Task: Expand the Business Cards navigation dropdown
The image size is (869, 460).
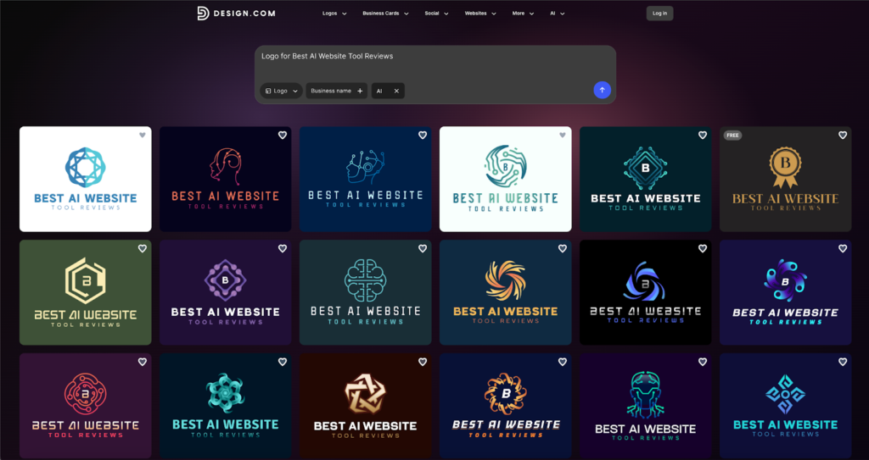Action: coord(385,14)
